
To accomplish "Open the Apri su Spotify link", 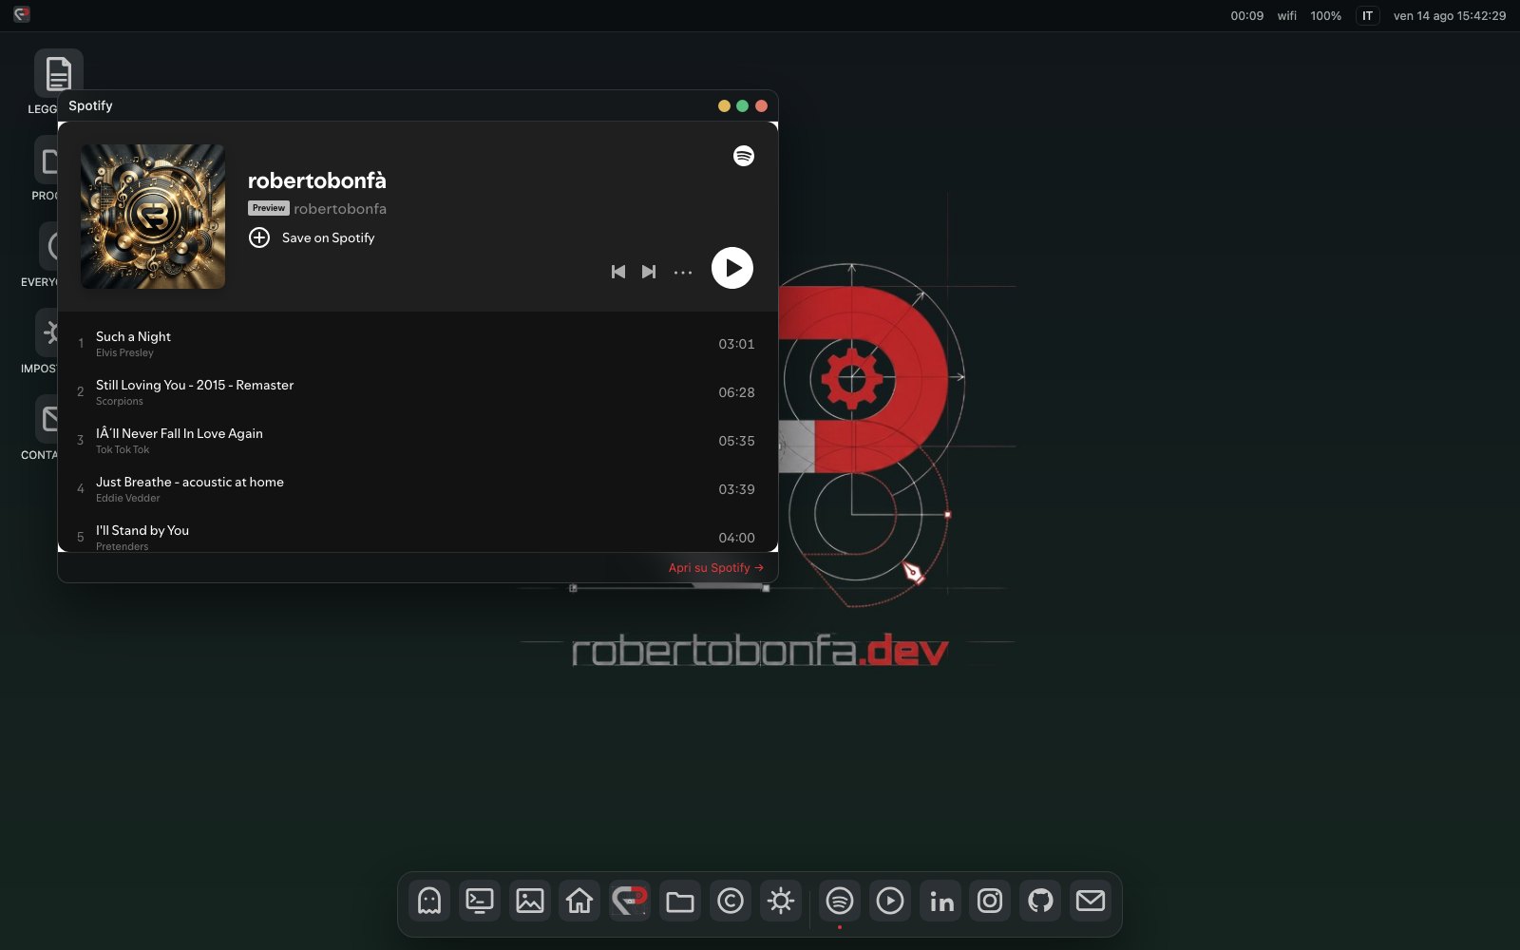I will pyautogui.click(x=716, y=567).
